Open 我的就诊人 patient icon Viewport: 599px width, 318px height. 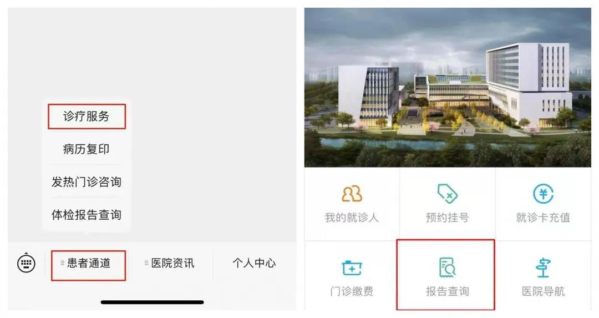pyautogui.click(x=352, y=194)
